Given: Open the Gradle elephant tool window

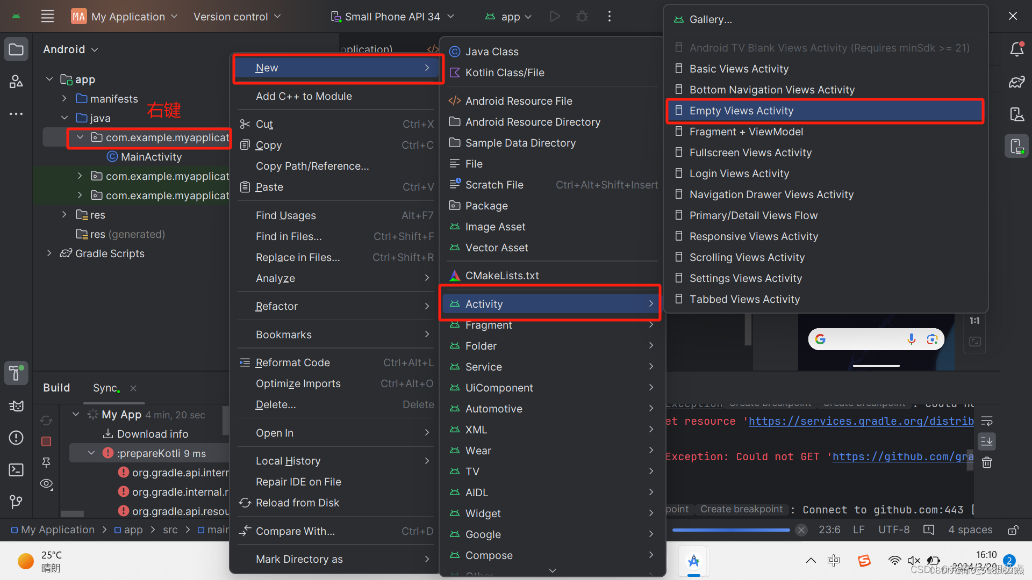Looking at the screenshot, I should [x=1016, y=82].
